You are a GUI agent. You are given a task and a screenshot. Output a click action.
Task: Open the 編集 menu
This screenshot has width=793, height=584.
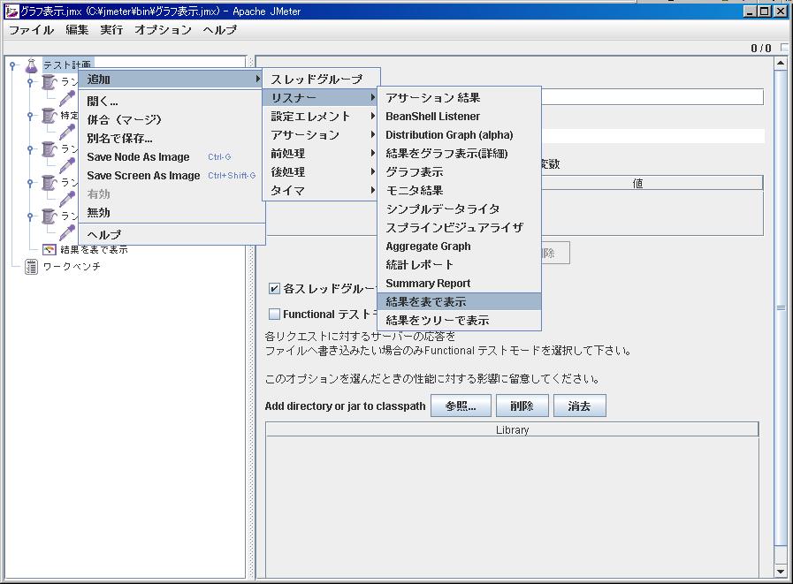(x=77, y=30)
